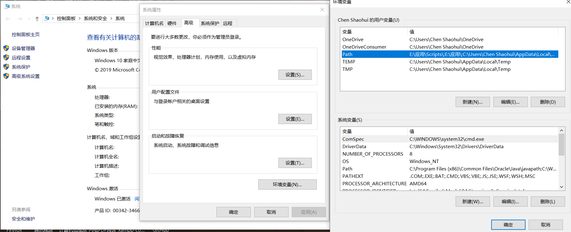571x232 pixels.
Task: Select PATHEXT system variable row
Action: (450, 176)
